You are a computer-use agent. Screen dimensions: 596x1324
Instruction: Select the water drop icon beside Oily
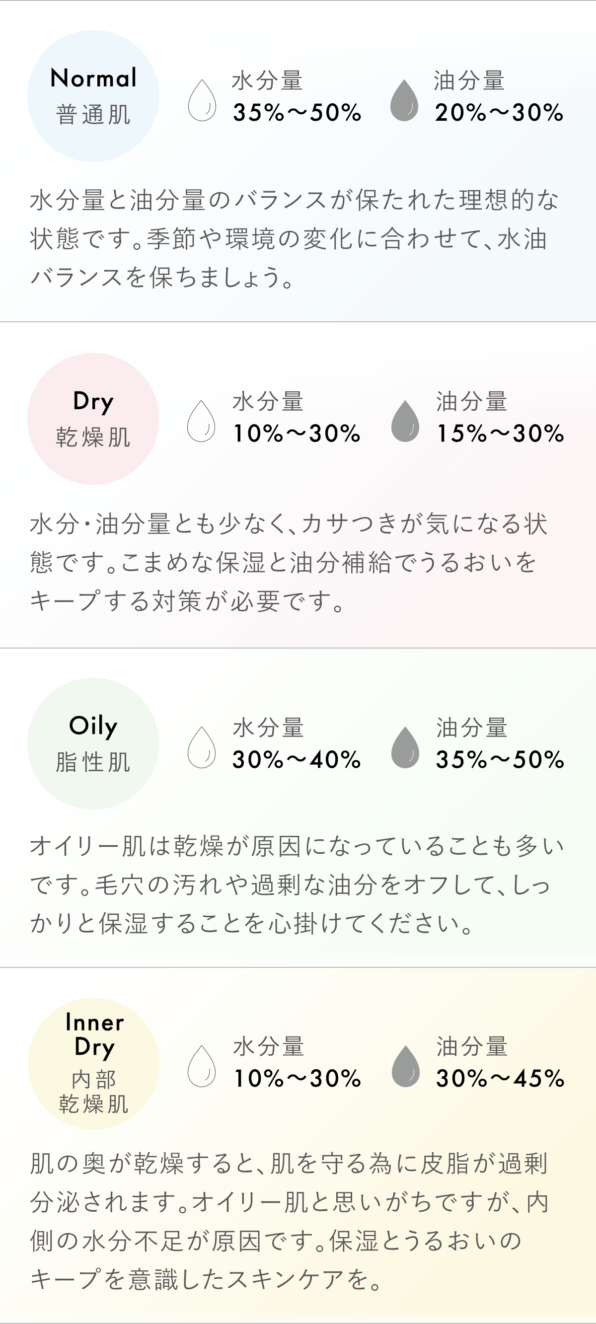(202, 747)
